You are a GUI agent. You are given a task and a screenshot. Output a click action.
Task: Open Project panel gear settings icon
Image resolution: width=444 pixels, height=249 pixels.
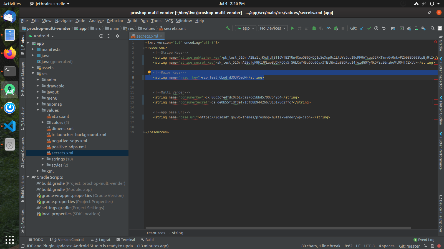118,36
